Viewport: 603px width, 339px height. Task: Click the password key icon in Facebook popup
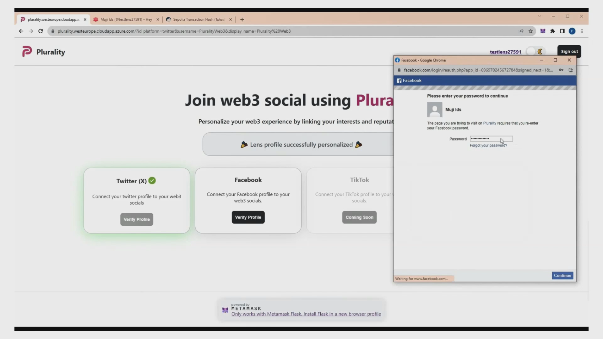point(561,70)
